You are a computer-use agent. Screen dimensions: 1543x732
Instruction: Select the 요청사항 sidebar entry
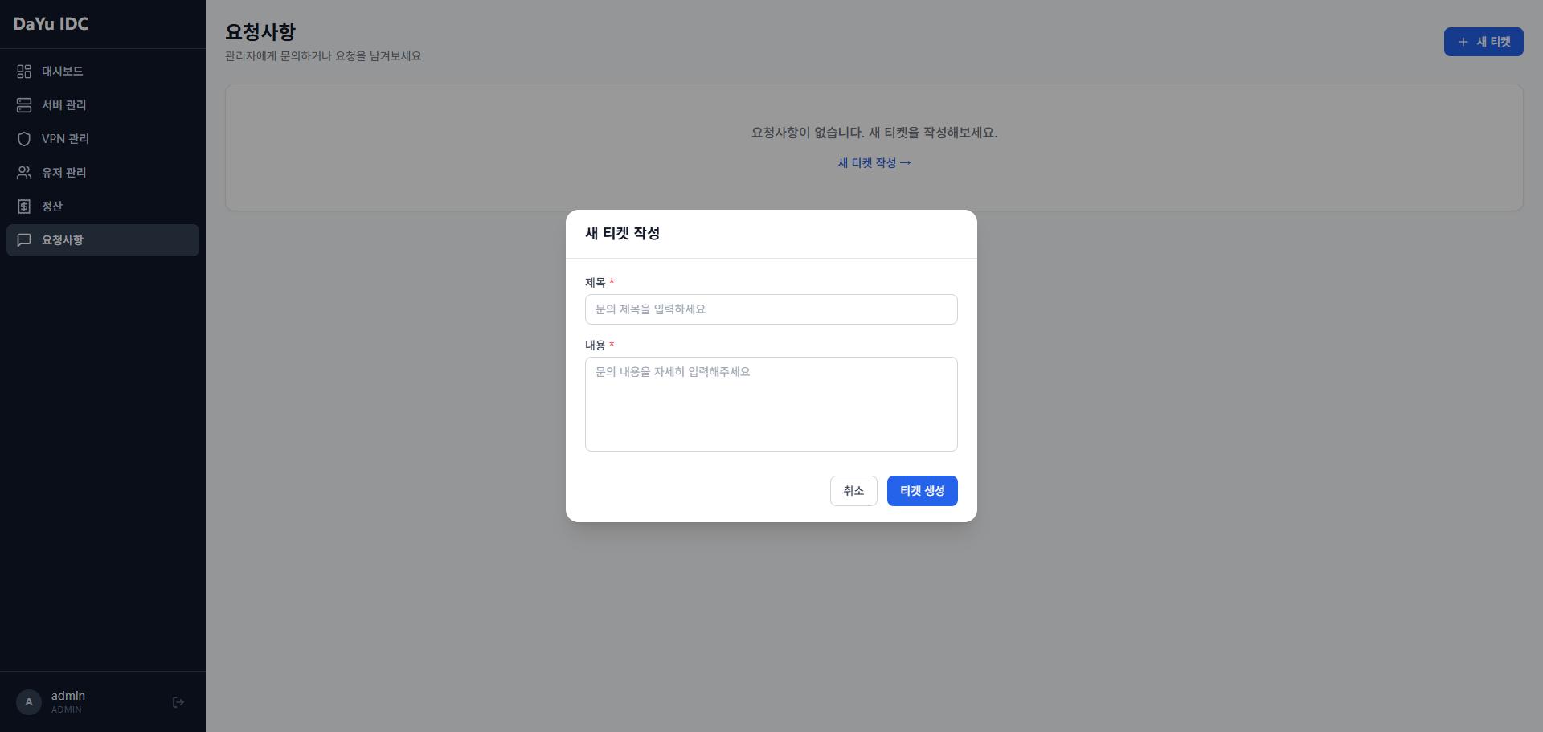(x=63, y=240)
